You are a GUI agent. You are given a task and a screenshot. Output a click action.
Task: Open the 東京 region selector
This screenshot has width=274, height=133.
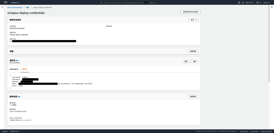(x=258, y=3)
